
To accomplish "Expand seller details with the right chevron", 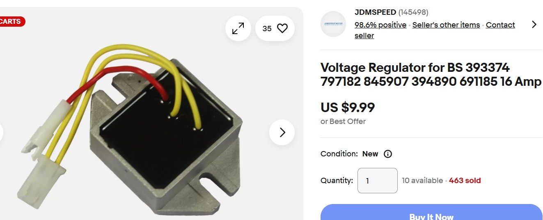I will coord(534,25).
